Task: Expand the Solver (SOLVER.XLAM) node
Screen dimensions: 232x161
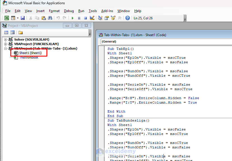Action: [x=6, y=39]
